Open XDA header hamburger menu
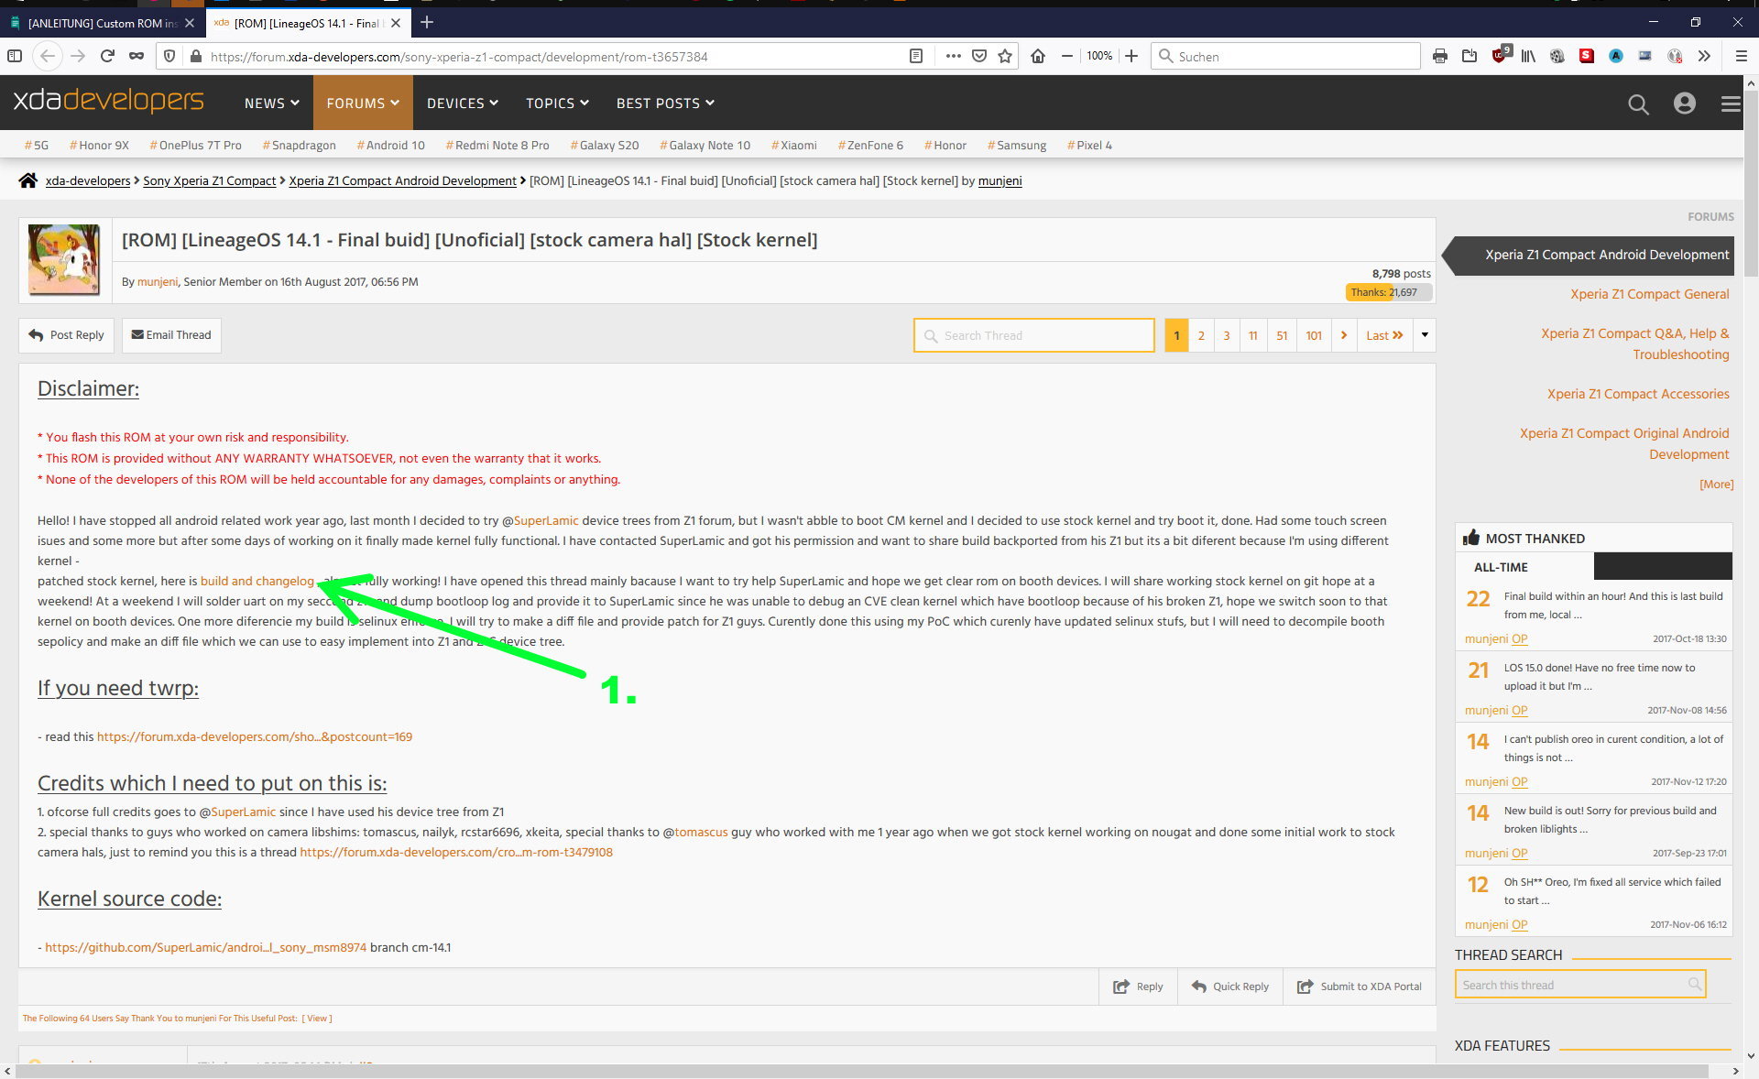The width and height of the screenshot is (1759, 1079). 1731,104
